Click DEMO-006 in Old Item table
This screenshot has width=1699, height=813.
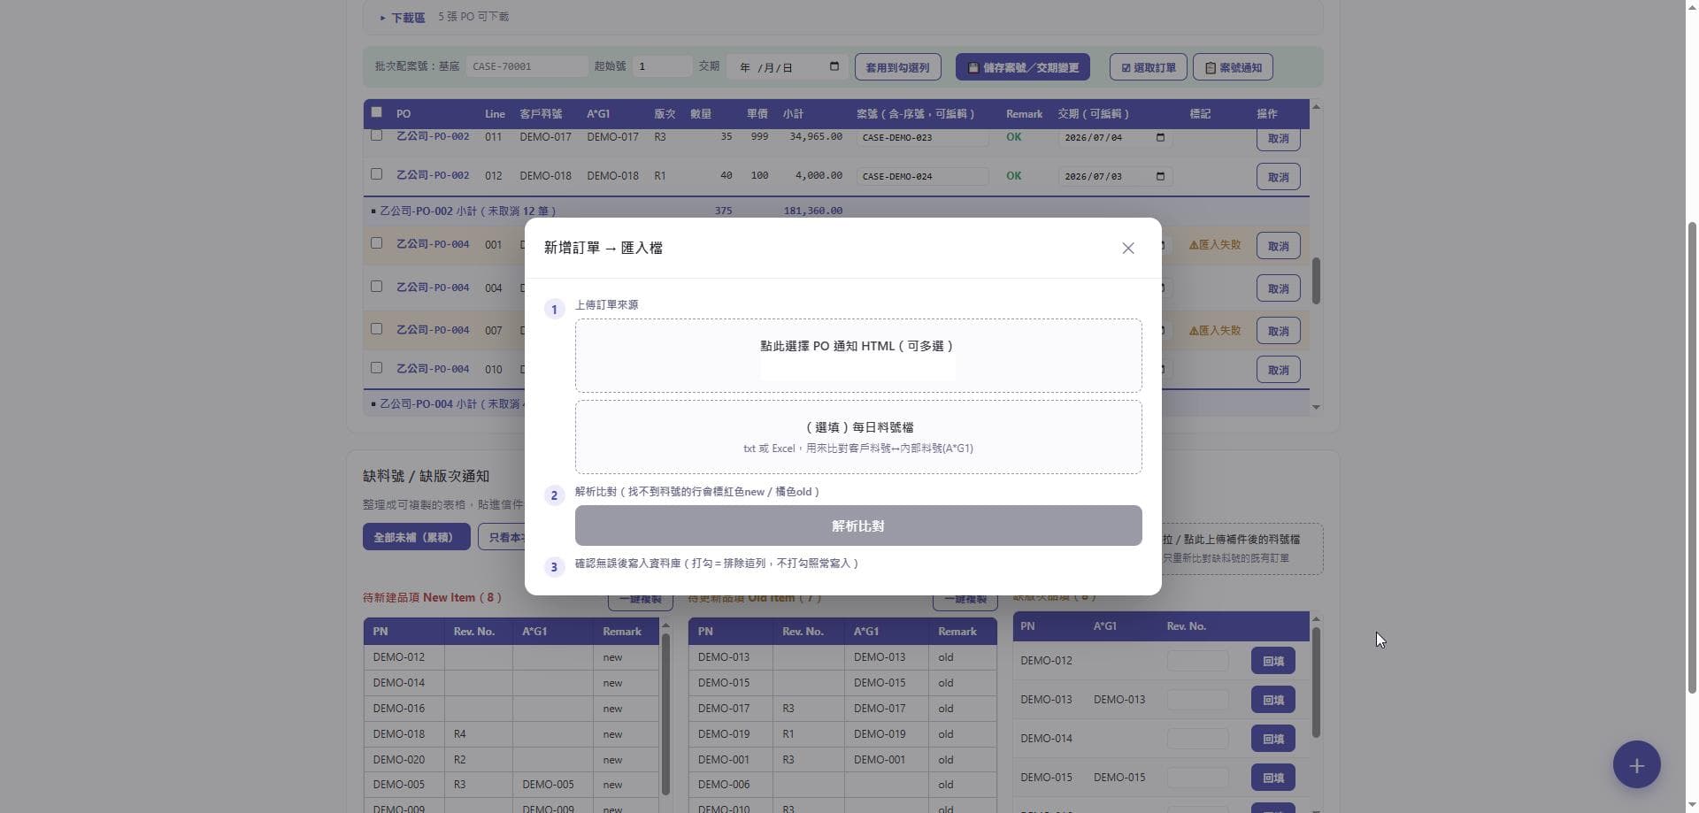724,785
